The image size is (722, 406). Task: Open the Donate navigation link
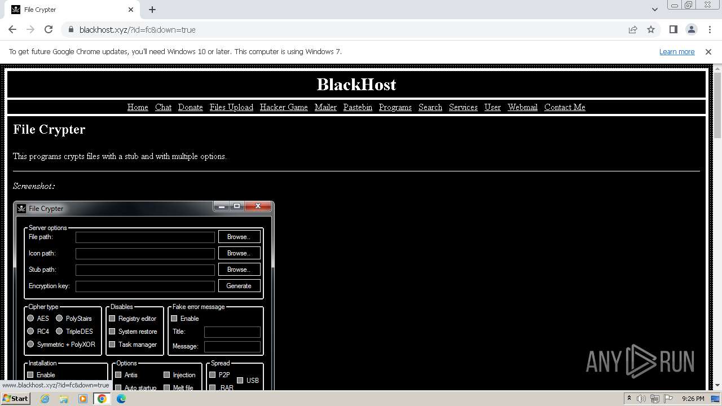190,107
